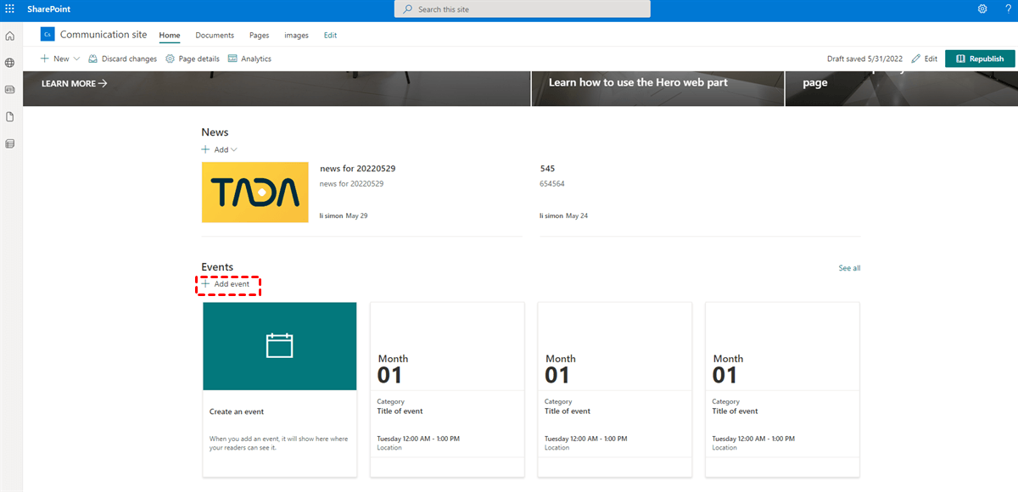
Task: Expand the New dropdown in command bar
Action: 60,59
